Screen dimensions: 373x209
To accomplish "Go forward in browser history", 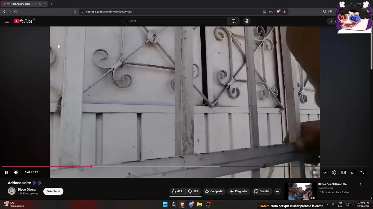I will pos(10,12).
